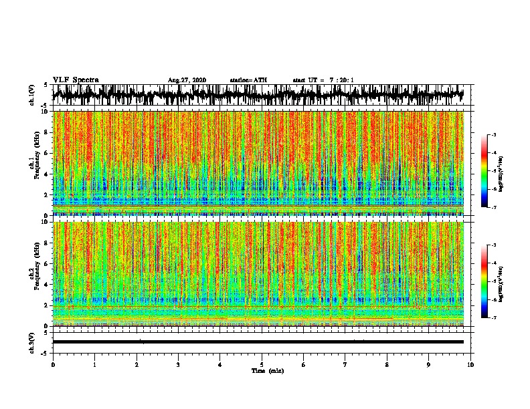Image resolution: width=530 pixels, height=409 pixels.
Task: Click the log(PSD) label beside ch.2 color bar
Action: click(501, 284)
